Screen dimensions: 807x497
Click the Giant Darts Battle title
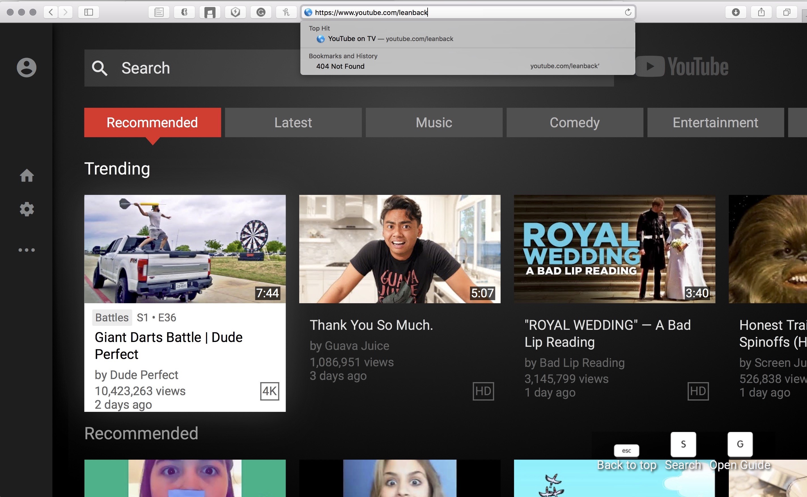[169, 345]
